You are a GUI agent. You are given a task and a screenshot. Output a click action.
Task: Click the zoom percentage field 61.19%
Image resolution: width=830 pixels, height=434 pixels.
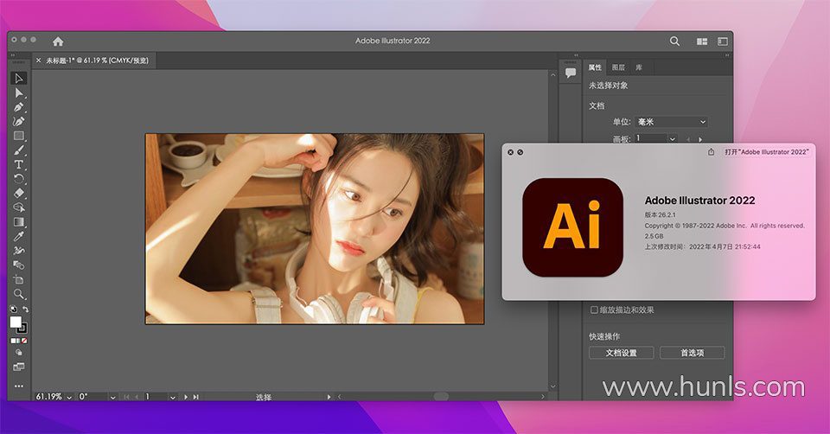48,397
